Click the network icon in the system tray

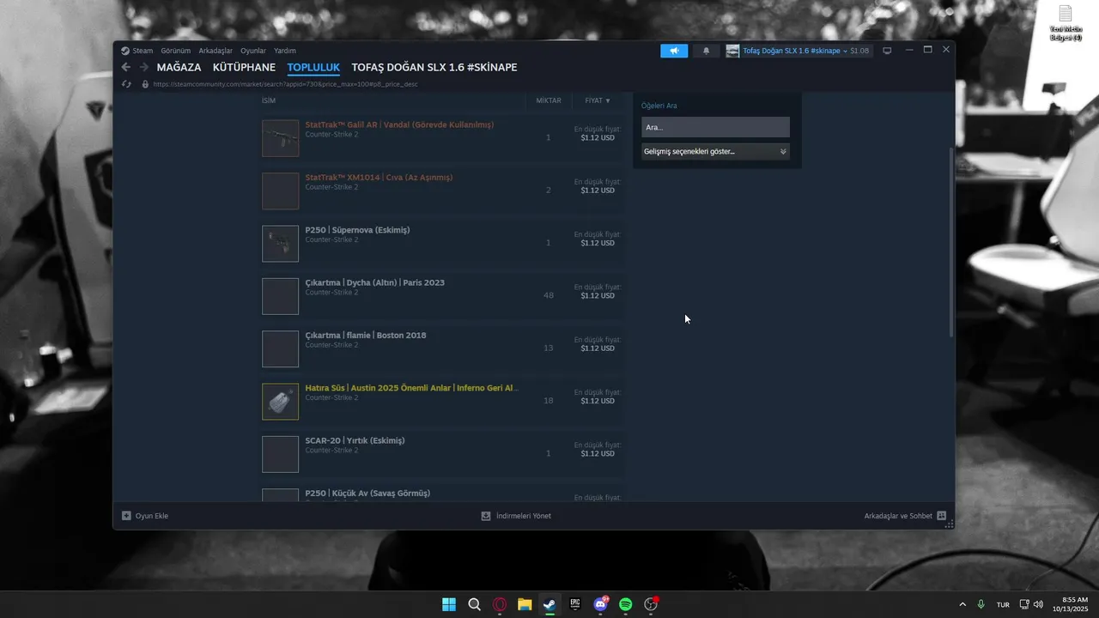tap(1024, 604)
